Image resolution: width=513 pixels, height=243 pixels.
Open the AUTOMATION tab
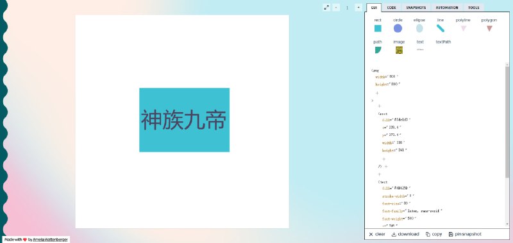pyautogui.click(x=447, y=8)
